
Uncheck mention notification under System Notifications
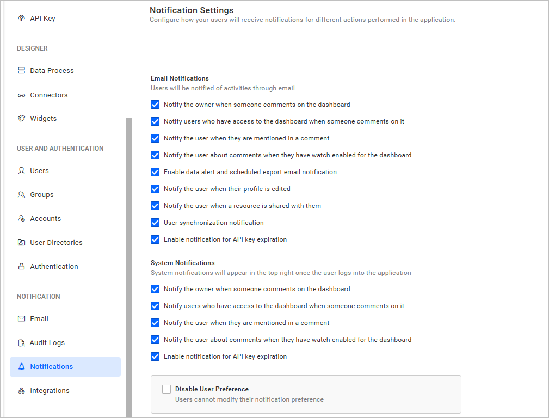coord(155,323)
